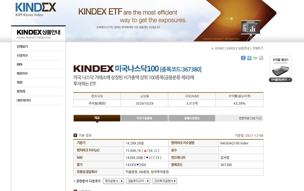Expand 관련자료 더보기 plus icon
This screenshot has width=304, height=191.
[260, 118]
